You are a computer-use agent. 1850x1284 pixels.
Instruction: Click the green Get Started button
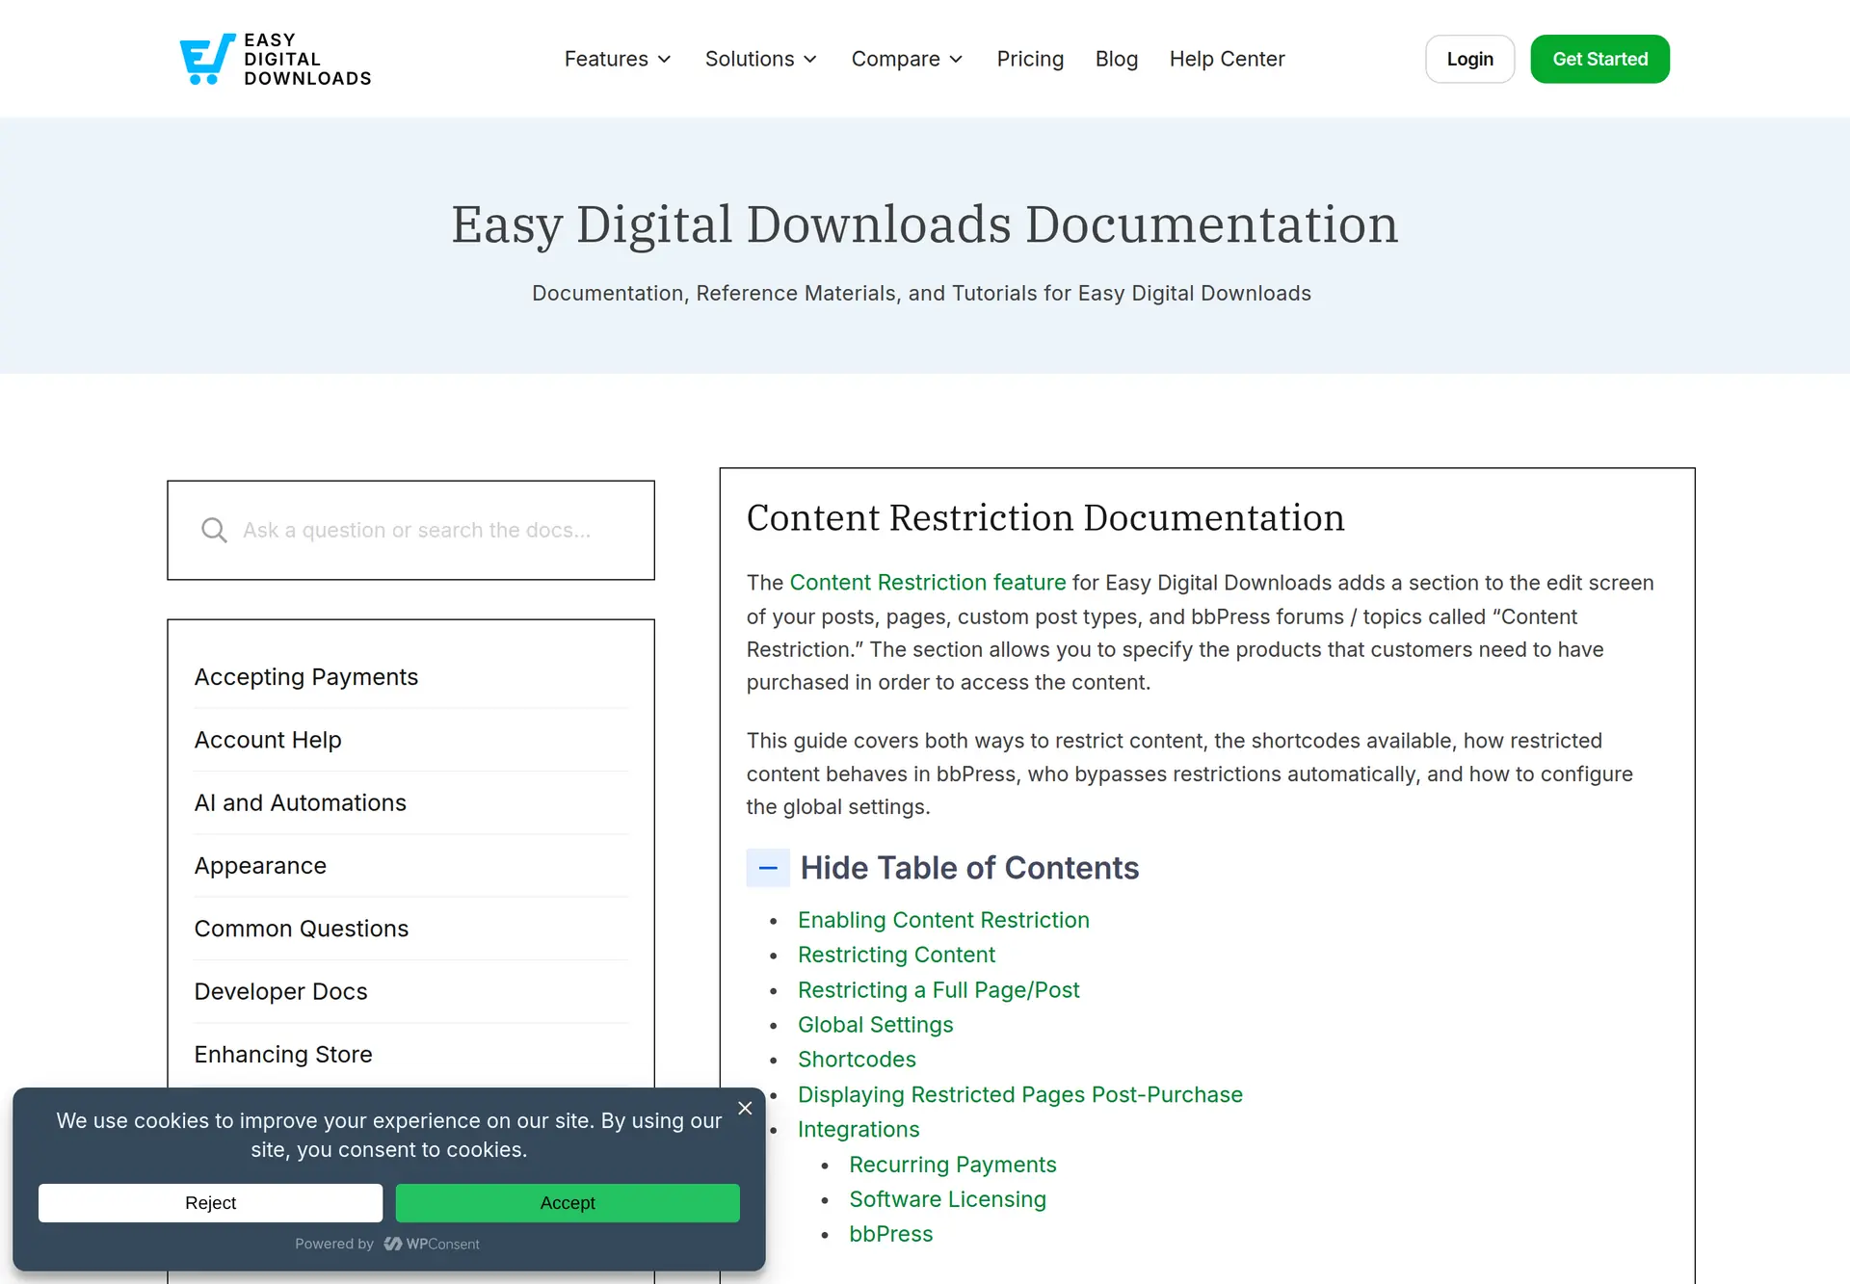point(1599,59)
